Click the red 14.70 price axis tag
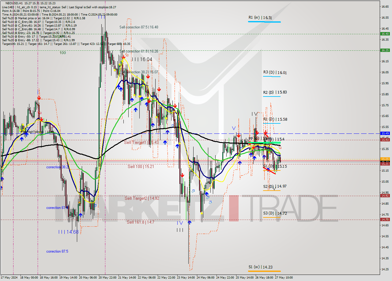The height and width of the screenshot is (281, 392). pyautogui.click(x=385, y=219)
